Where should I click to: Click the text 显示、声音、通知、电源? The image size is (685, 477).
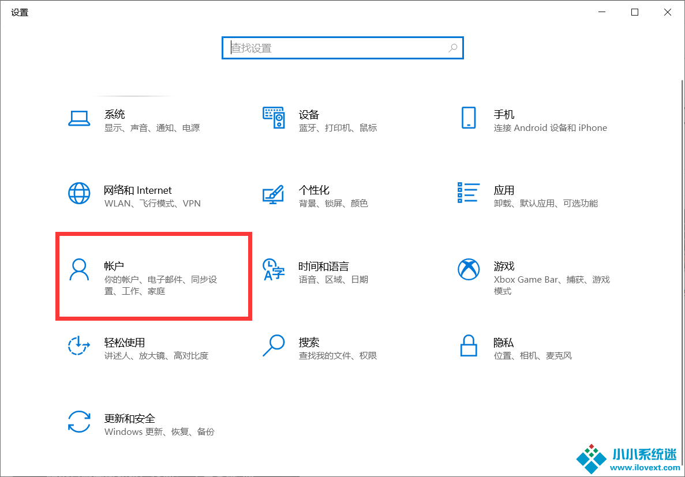click(x=152, y=127)
